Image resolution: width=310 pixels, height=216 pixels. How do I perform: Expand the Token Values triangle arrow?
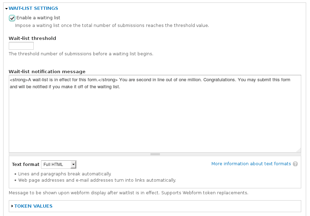(x=12, y=206)
